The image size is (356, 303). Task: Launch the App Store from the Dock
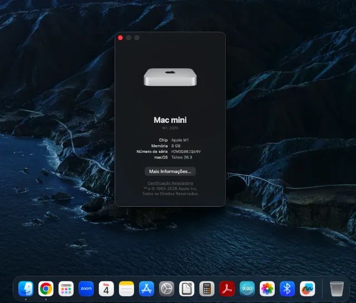tap(146, 289)
